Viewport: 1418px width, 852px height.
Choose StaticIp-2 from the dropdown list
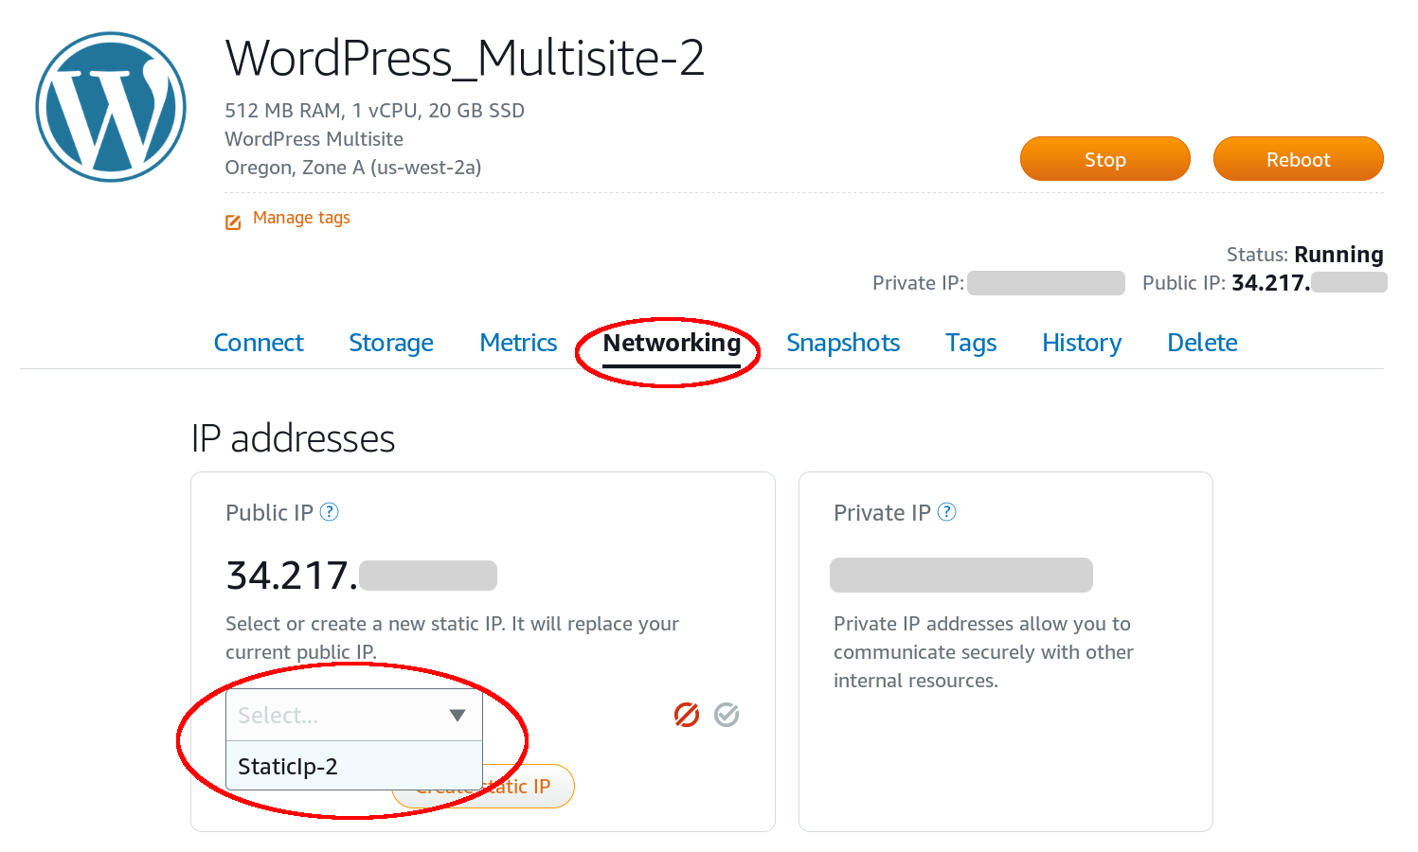(354, 766)
